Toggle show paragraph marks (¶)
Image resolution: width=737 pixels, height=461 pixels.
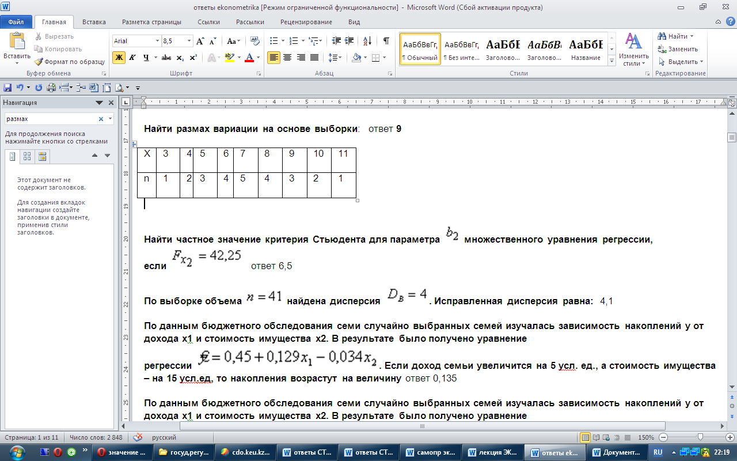click(x=386, y=41)
